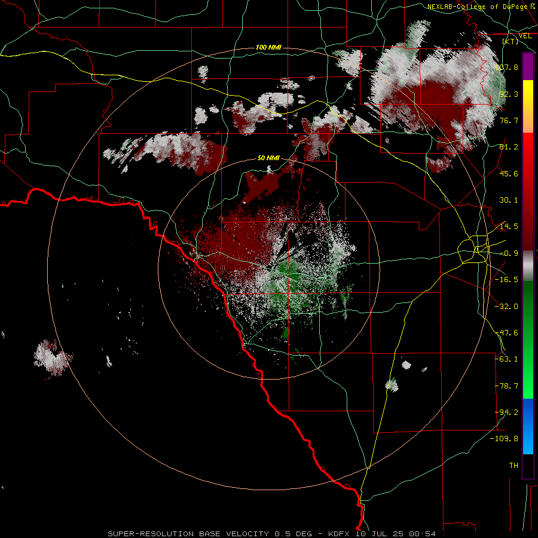
Task: Click the 30.1 legend value
Action: pyautogui.click(x=509, y=200)
